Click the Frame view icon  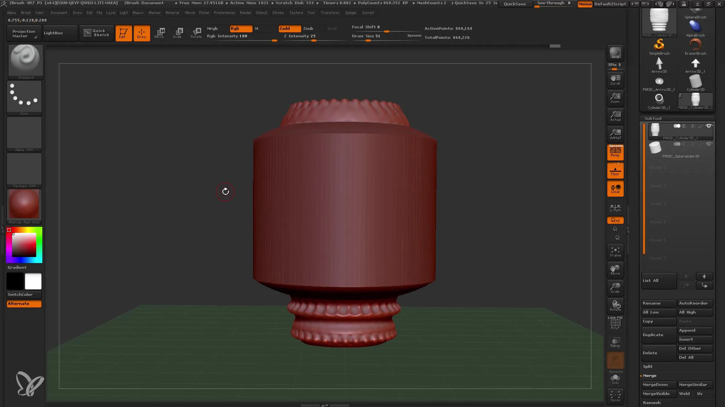click(615, 251)
